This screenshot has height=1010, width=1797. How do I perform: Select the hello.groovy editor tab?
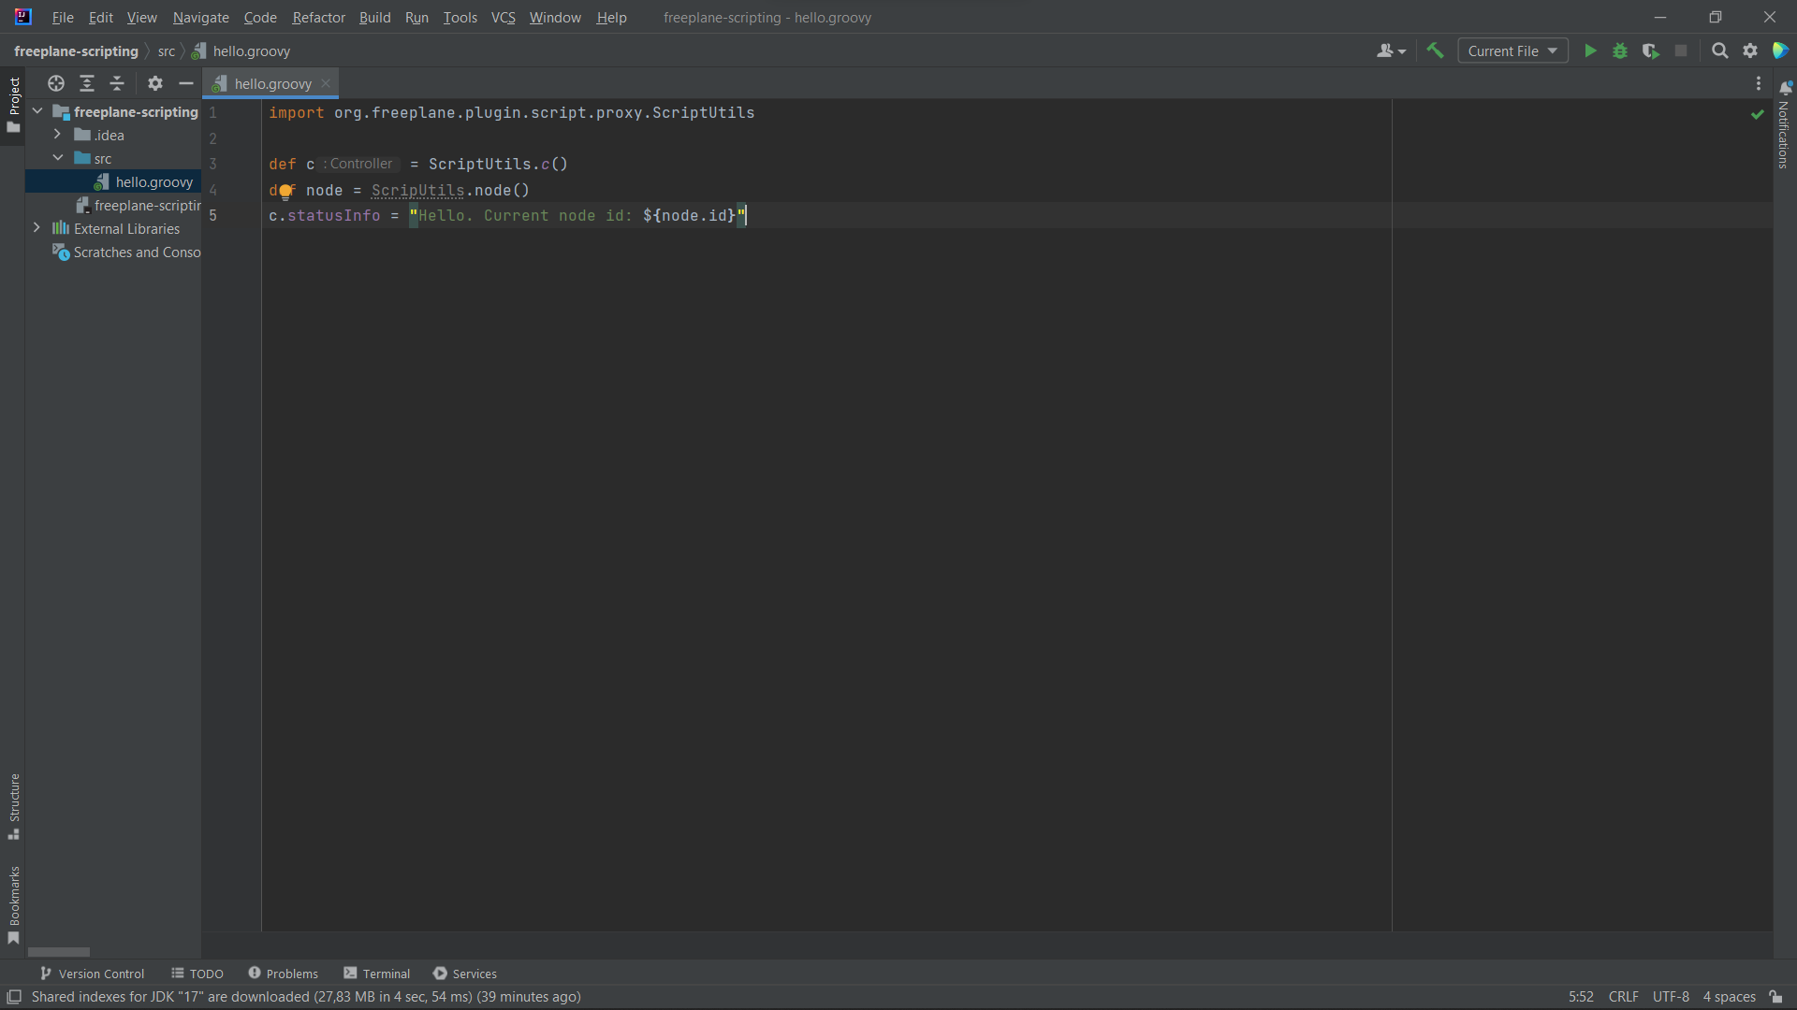click(270, 83)
